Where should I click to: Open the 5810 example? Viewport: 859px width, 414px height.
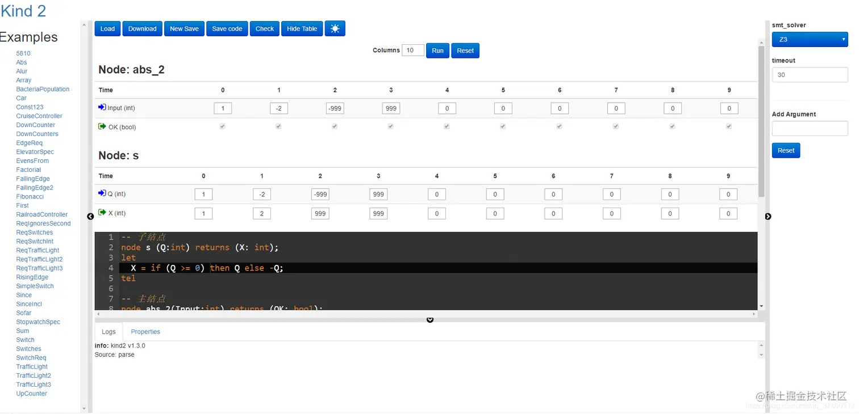23,53
